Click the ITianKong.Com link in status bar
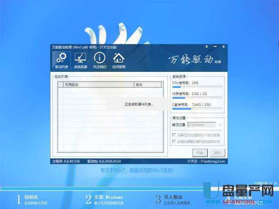 [214, 162]
